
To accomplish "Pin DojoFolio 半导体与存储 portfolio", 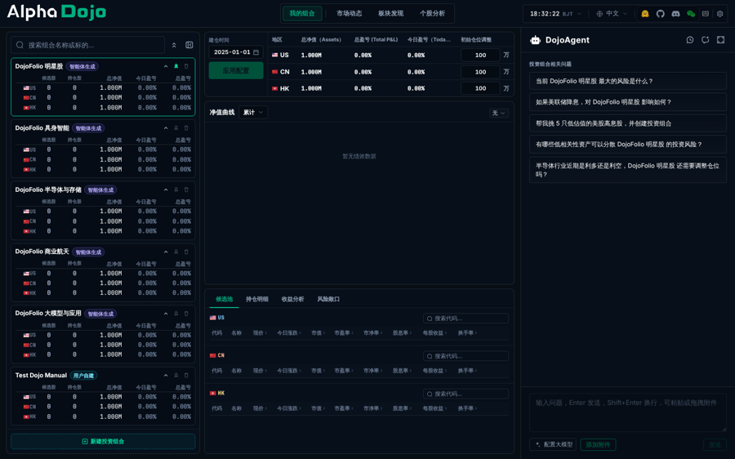I will (176, 189).
